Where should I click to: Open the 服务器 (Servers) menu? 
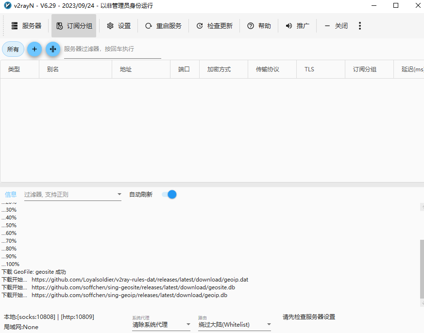(27, 26)
